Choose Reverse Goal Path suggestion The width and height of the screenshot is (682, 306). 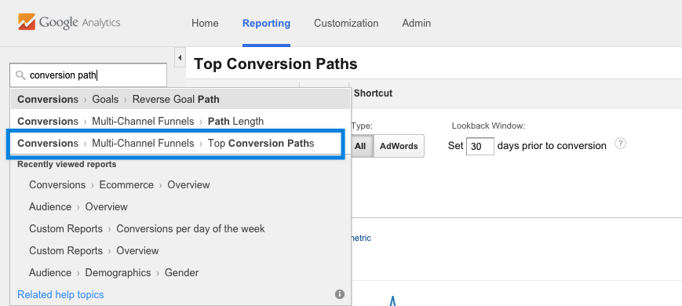click(180, 99)
